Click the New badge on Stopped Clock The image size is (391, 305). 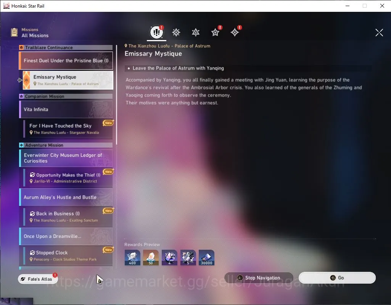[x=108, y=249]
